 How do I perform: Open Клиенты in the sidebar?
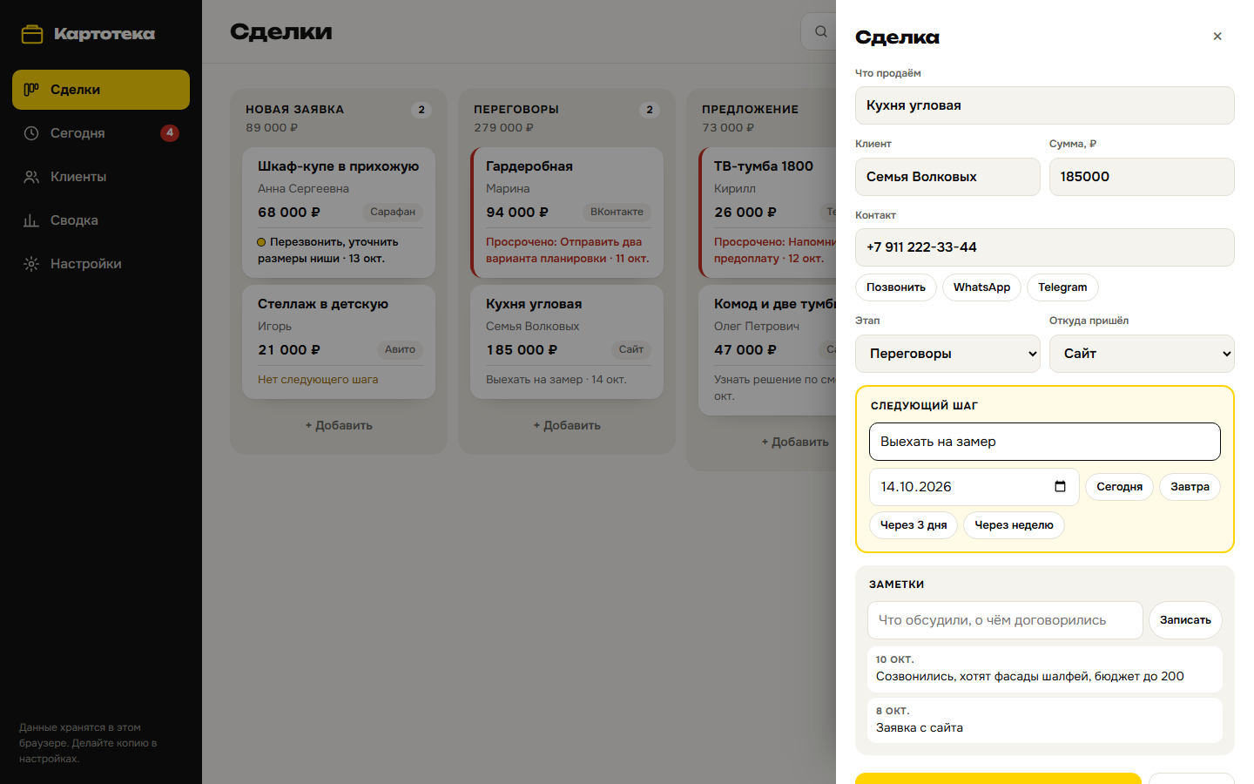click(x=101, y=177)
